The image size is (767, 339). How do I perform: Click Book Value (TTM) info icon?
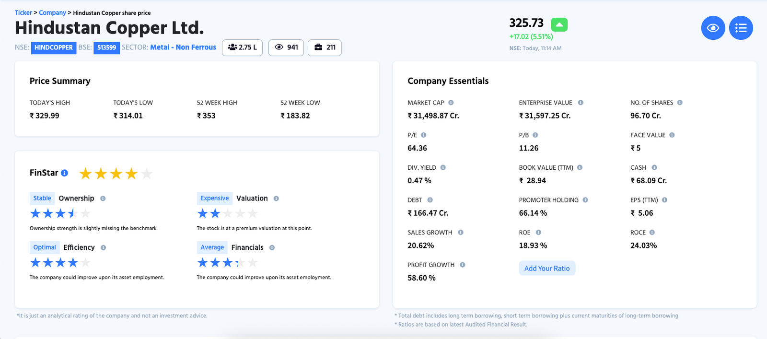coord(580,167)
